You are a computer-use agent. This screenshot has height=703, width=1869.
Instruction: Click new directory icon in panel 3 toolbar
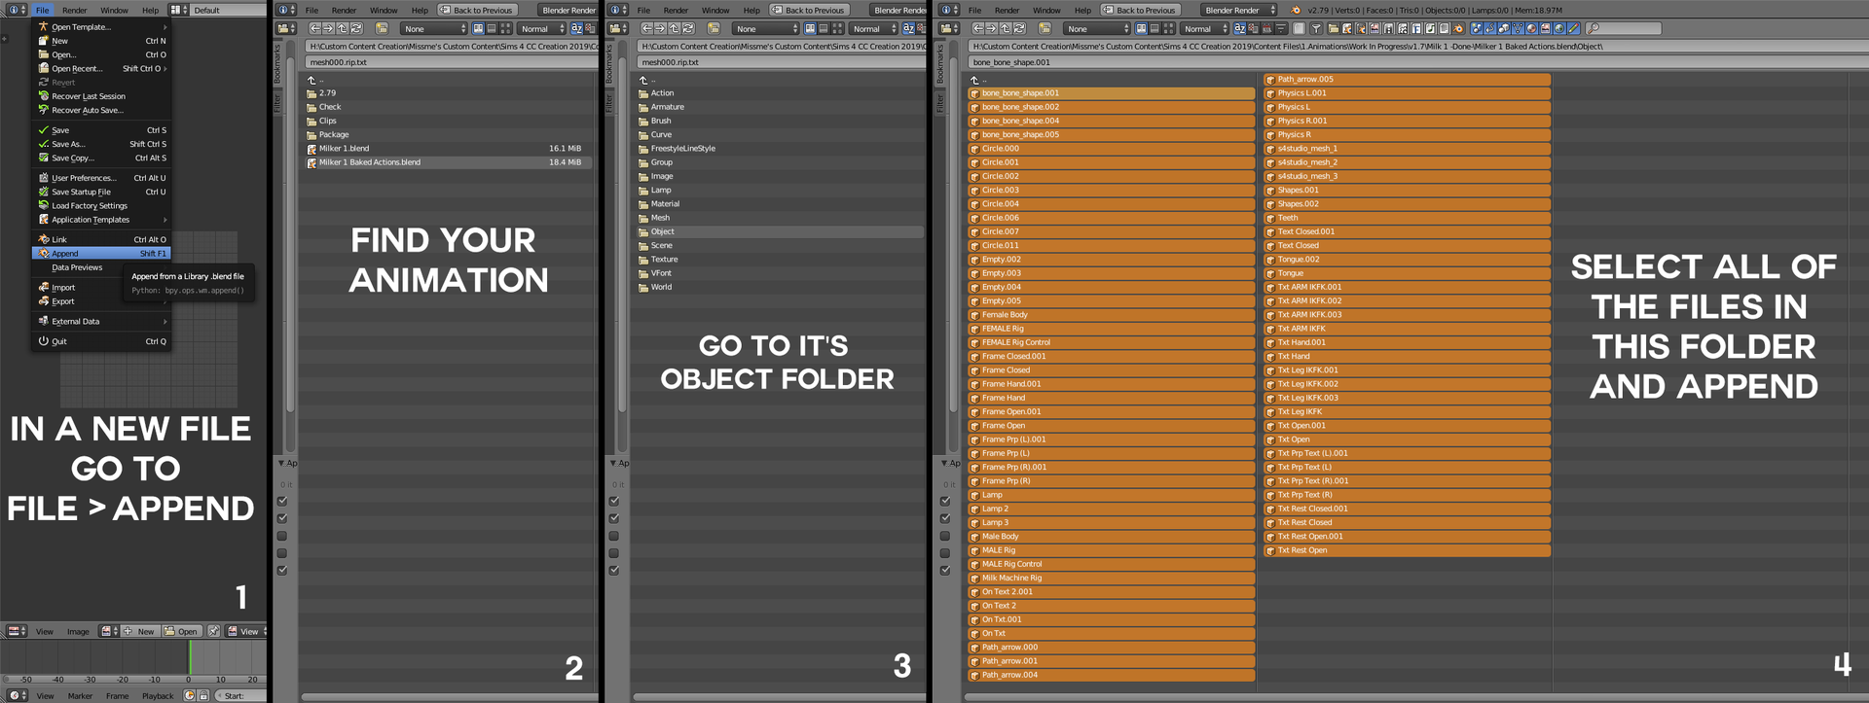pos(713,28)
